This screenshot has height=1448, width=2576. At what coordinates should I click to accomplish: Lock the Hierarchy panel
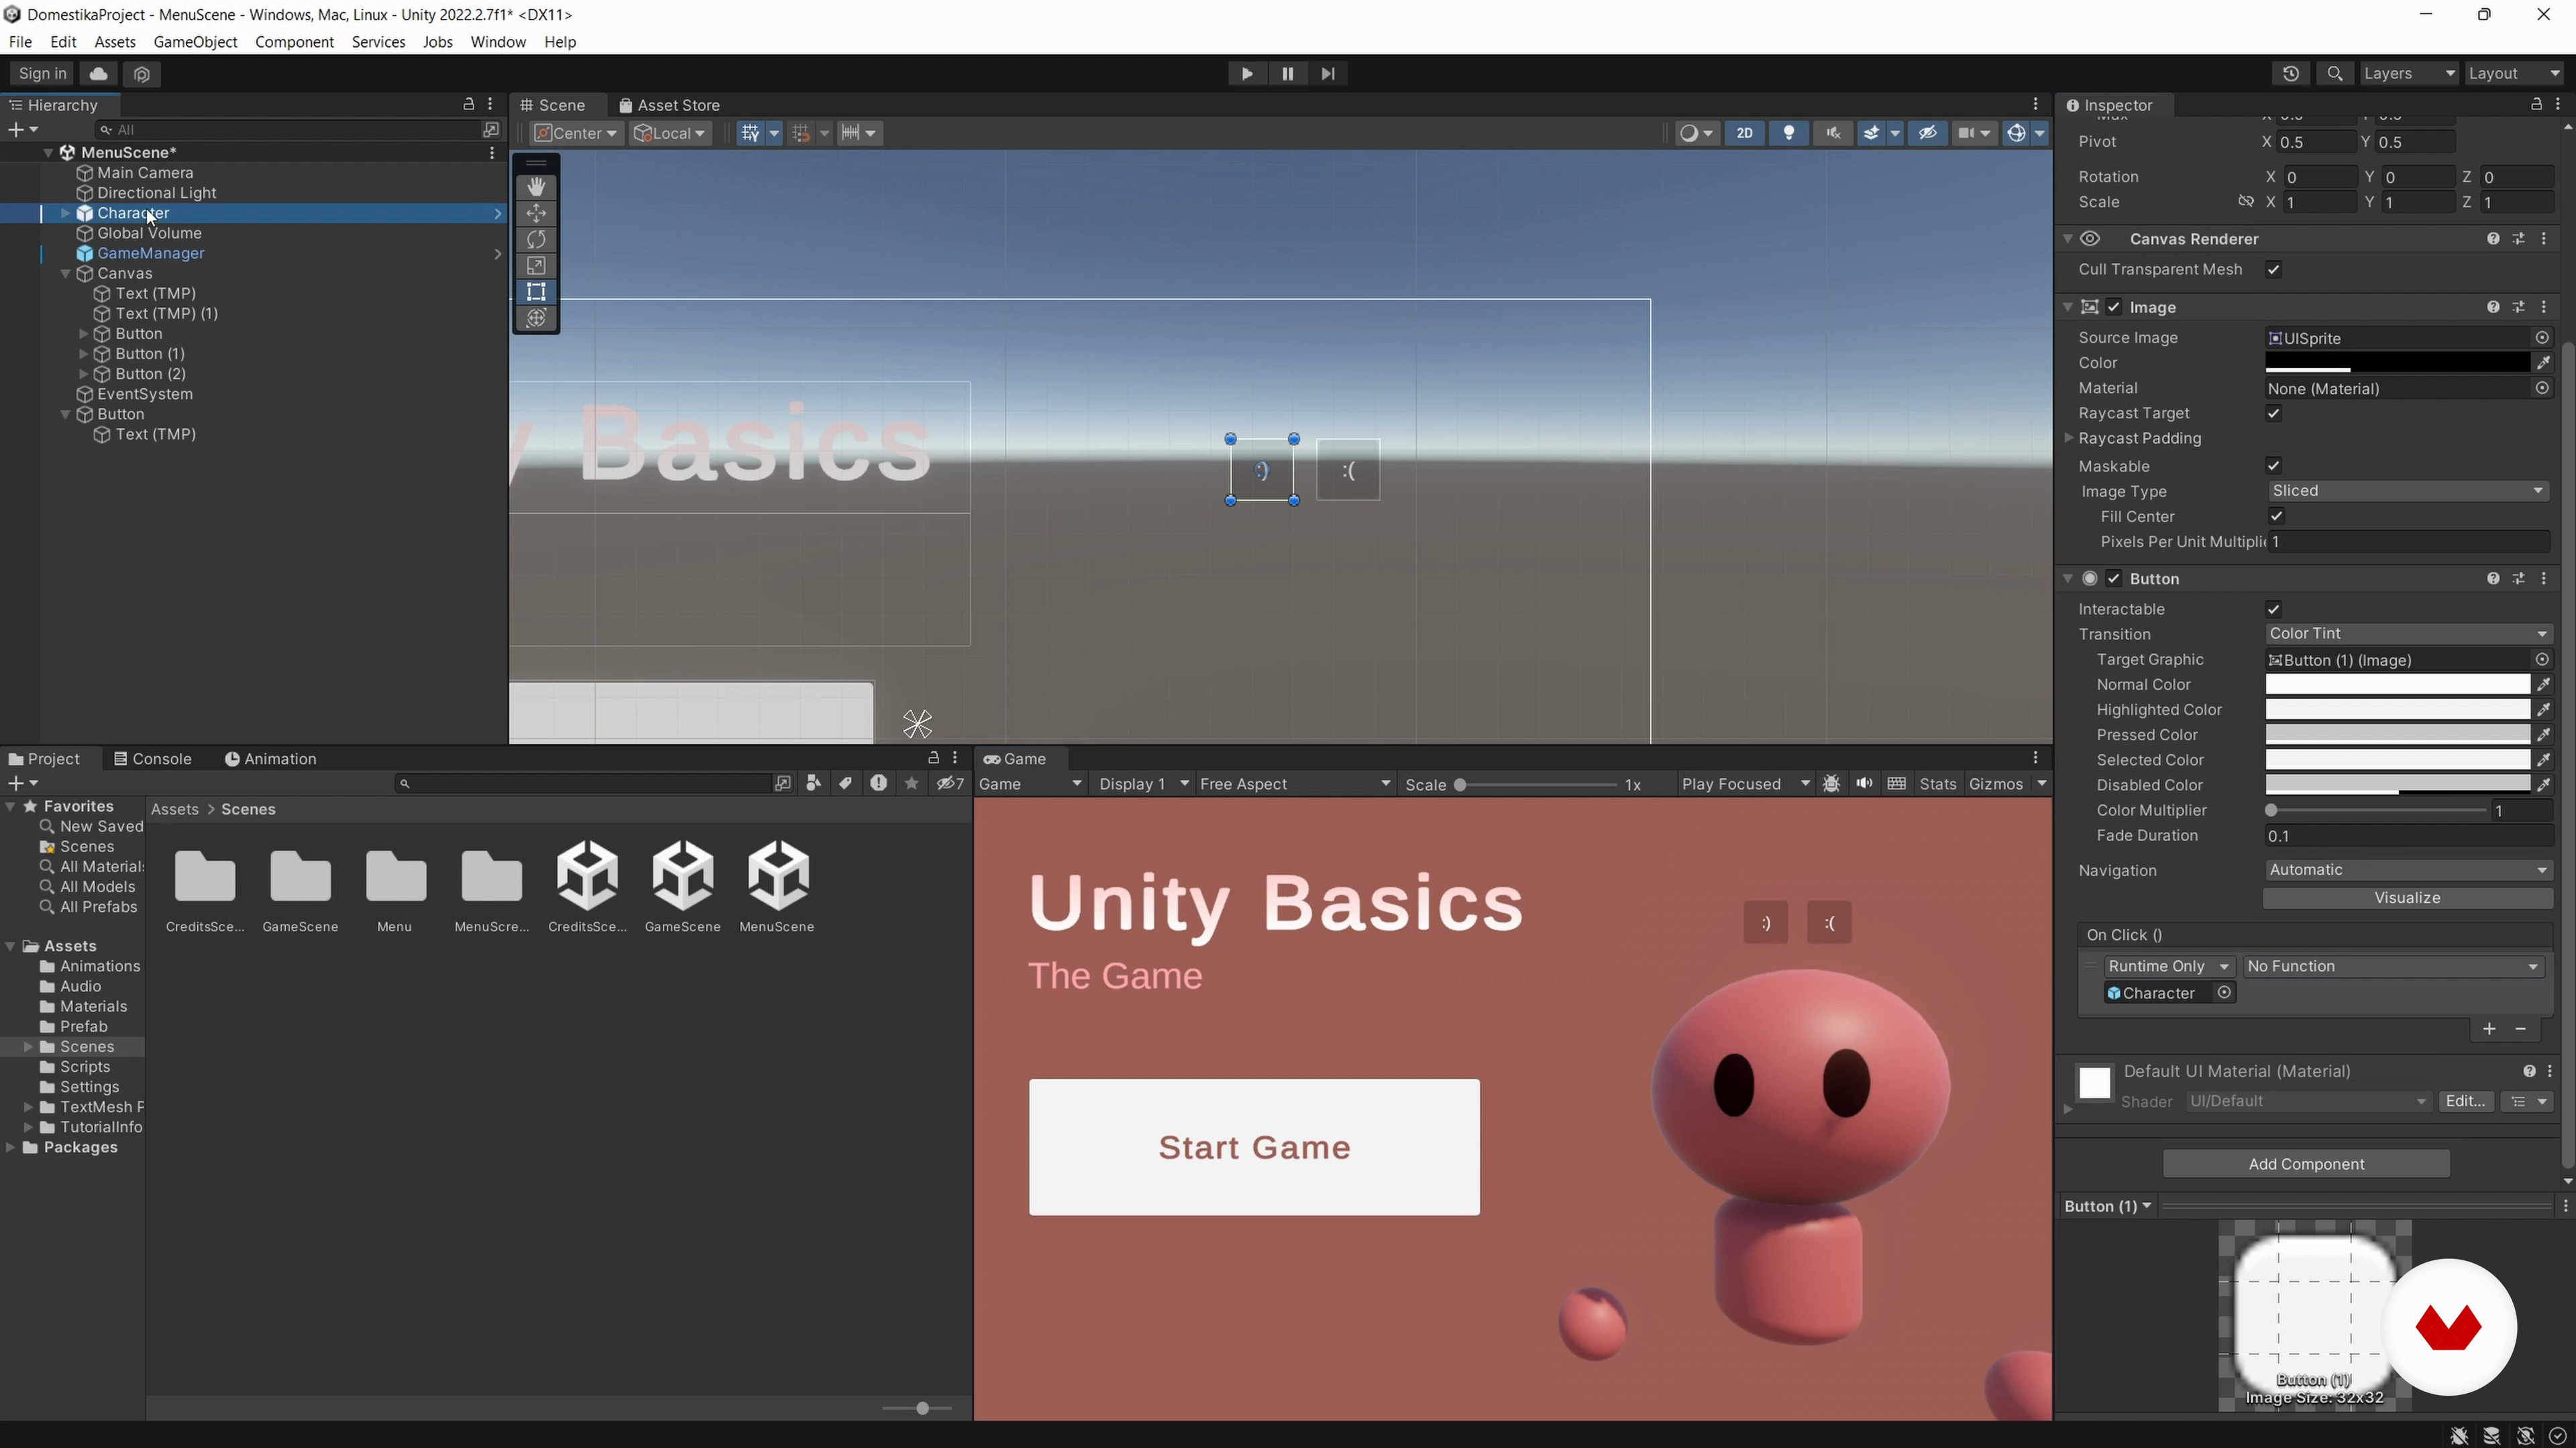[x=468, y=104]
